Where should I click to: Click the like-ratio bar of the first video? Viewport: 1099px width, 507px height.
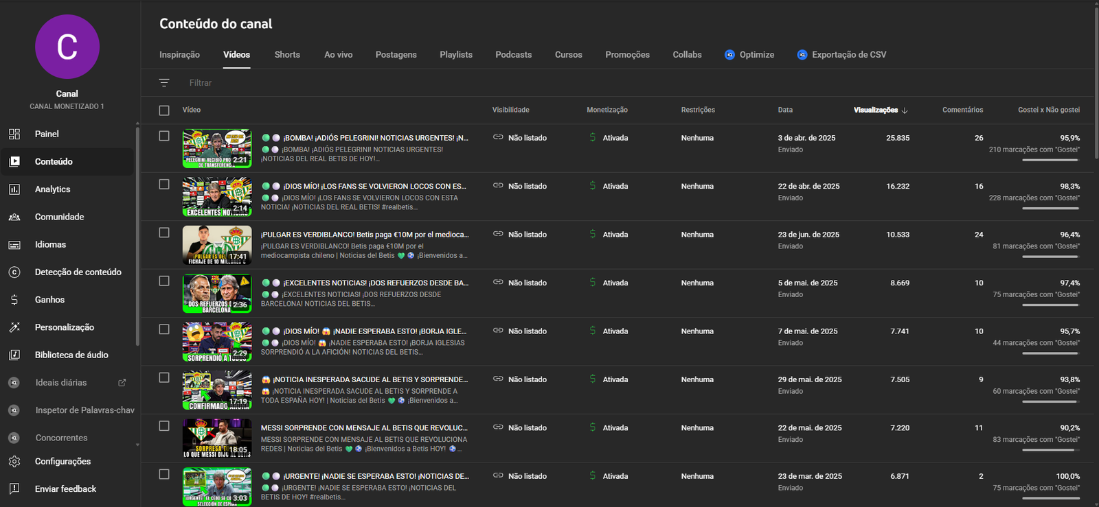[1050, 160]
